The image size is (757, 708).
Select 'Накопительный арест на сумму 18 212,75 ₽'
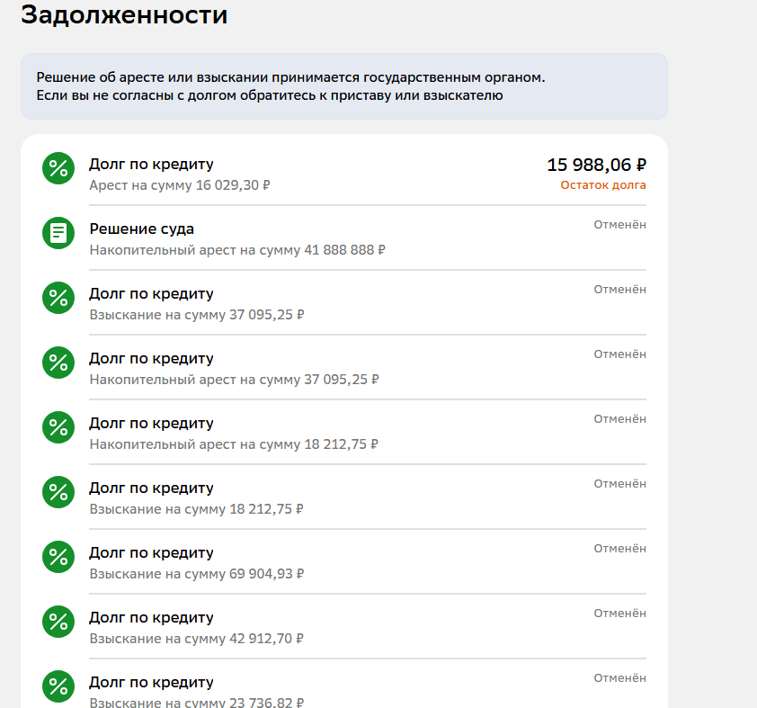234,444
